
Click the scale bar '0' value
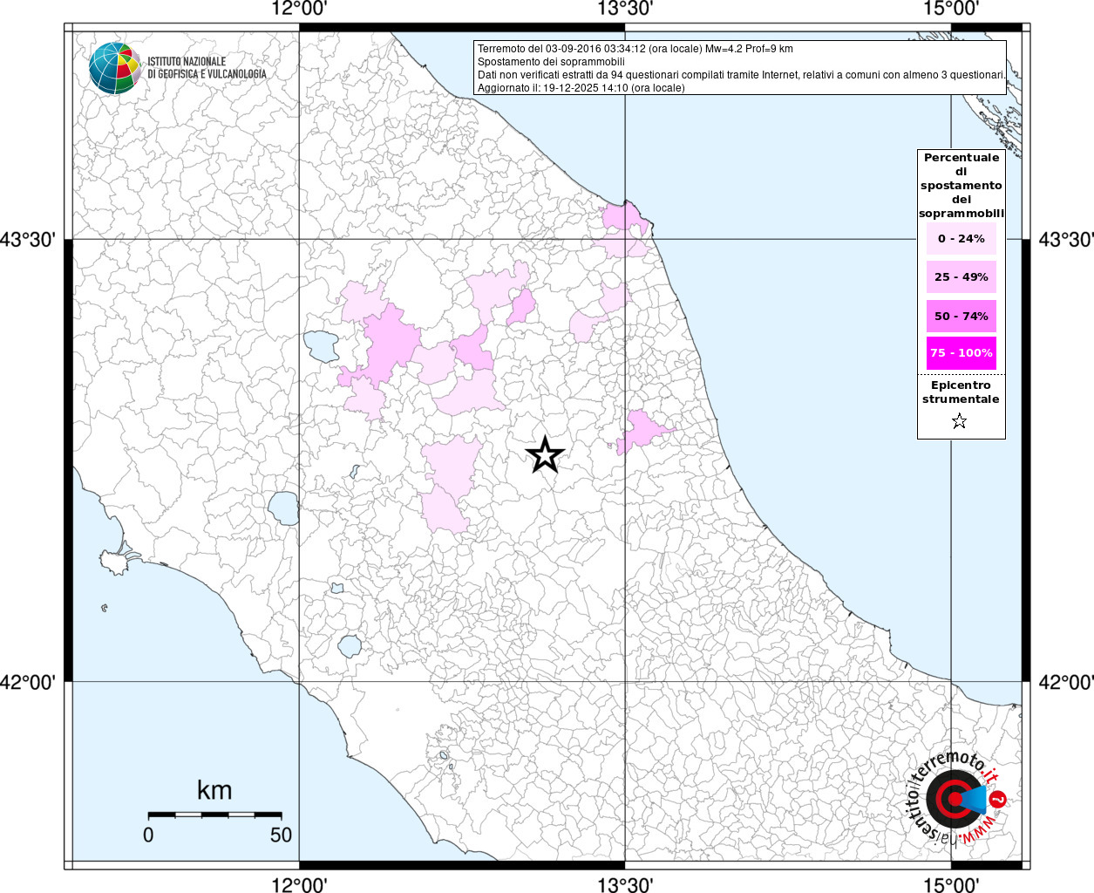148,835
